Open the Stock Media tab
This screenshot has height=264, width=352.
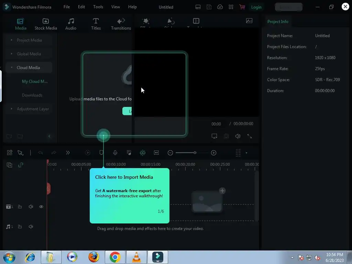point(46,24)
